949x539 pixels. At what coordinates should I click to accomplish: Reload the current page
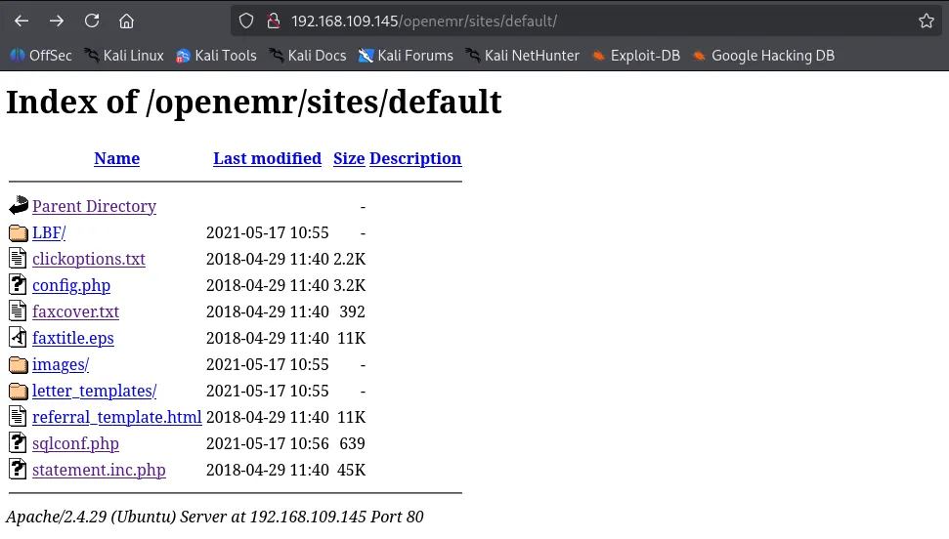coord(92,21)
